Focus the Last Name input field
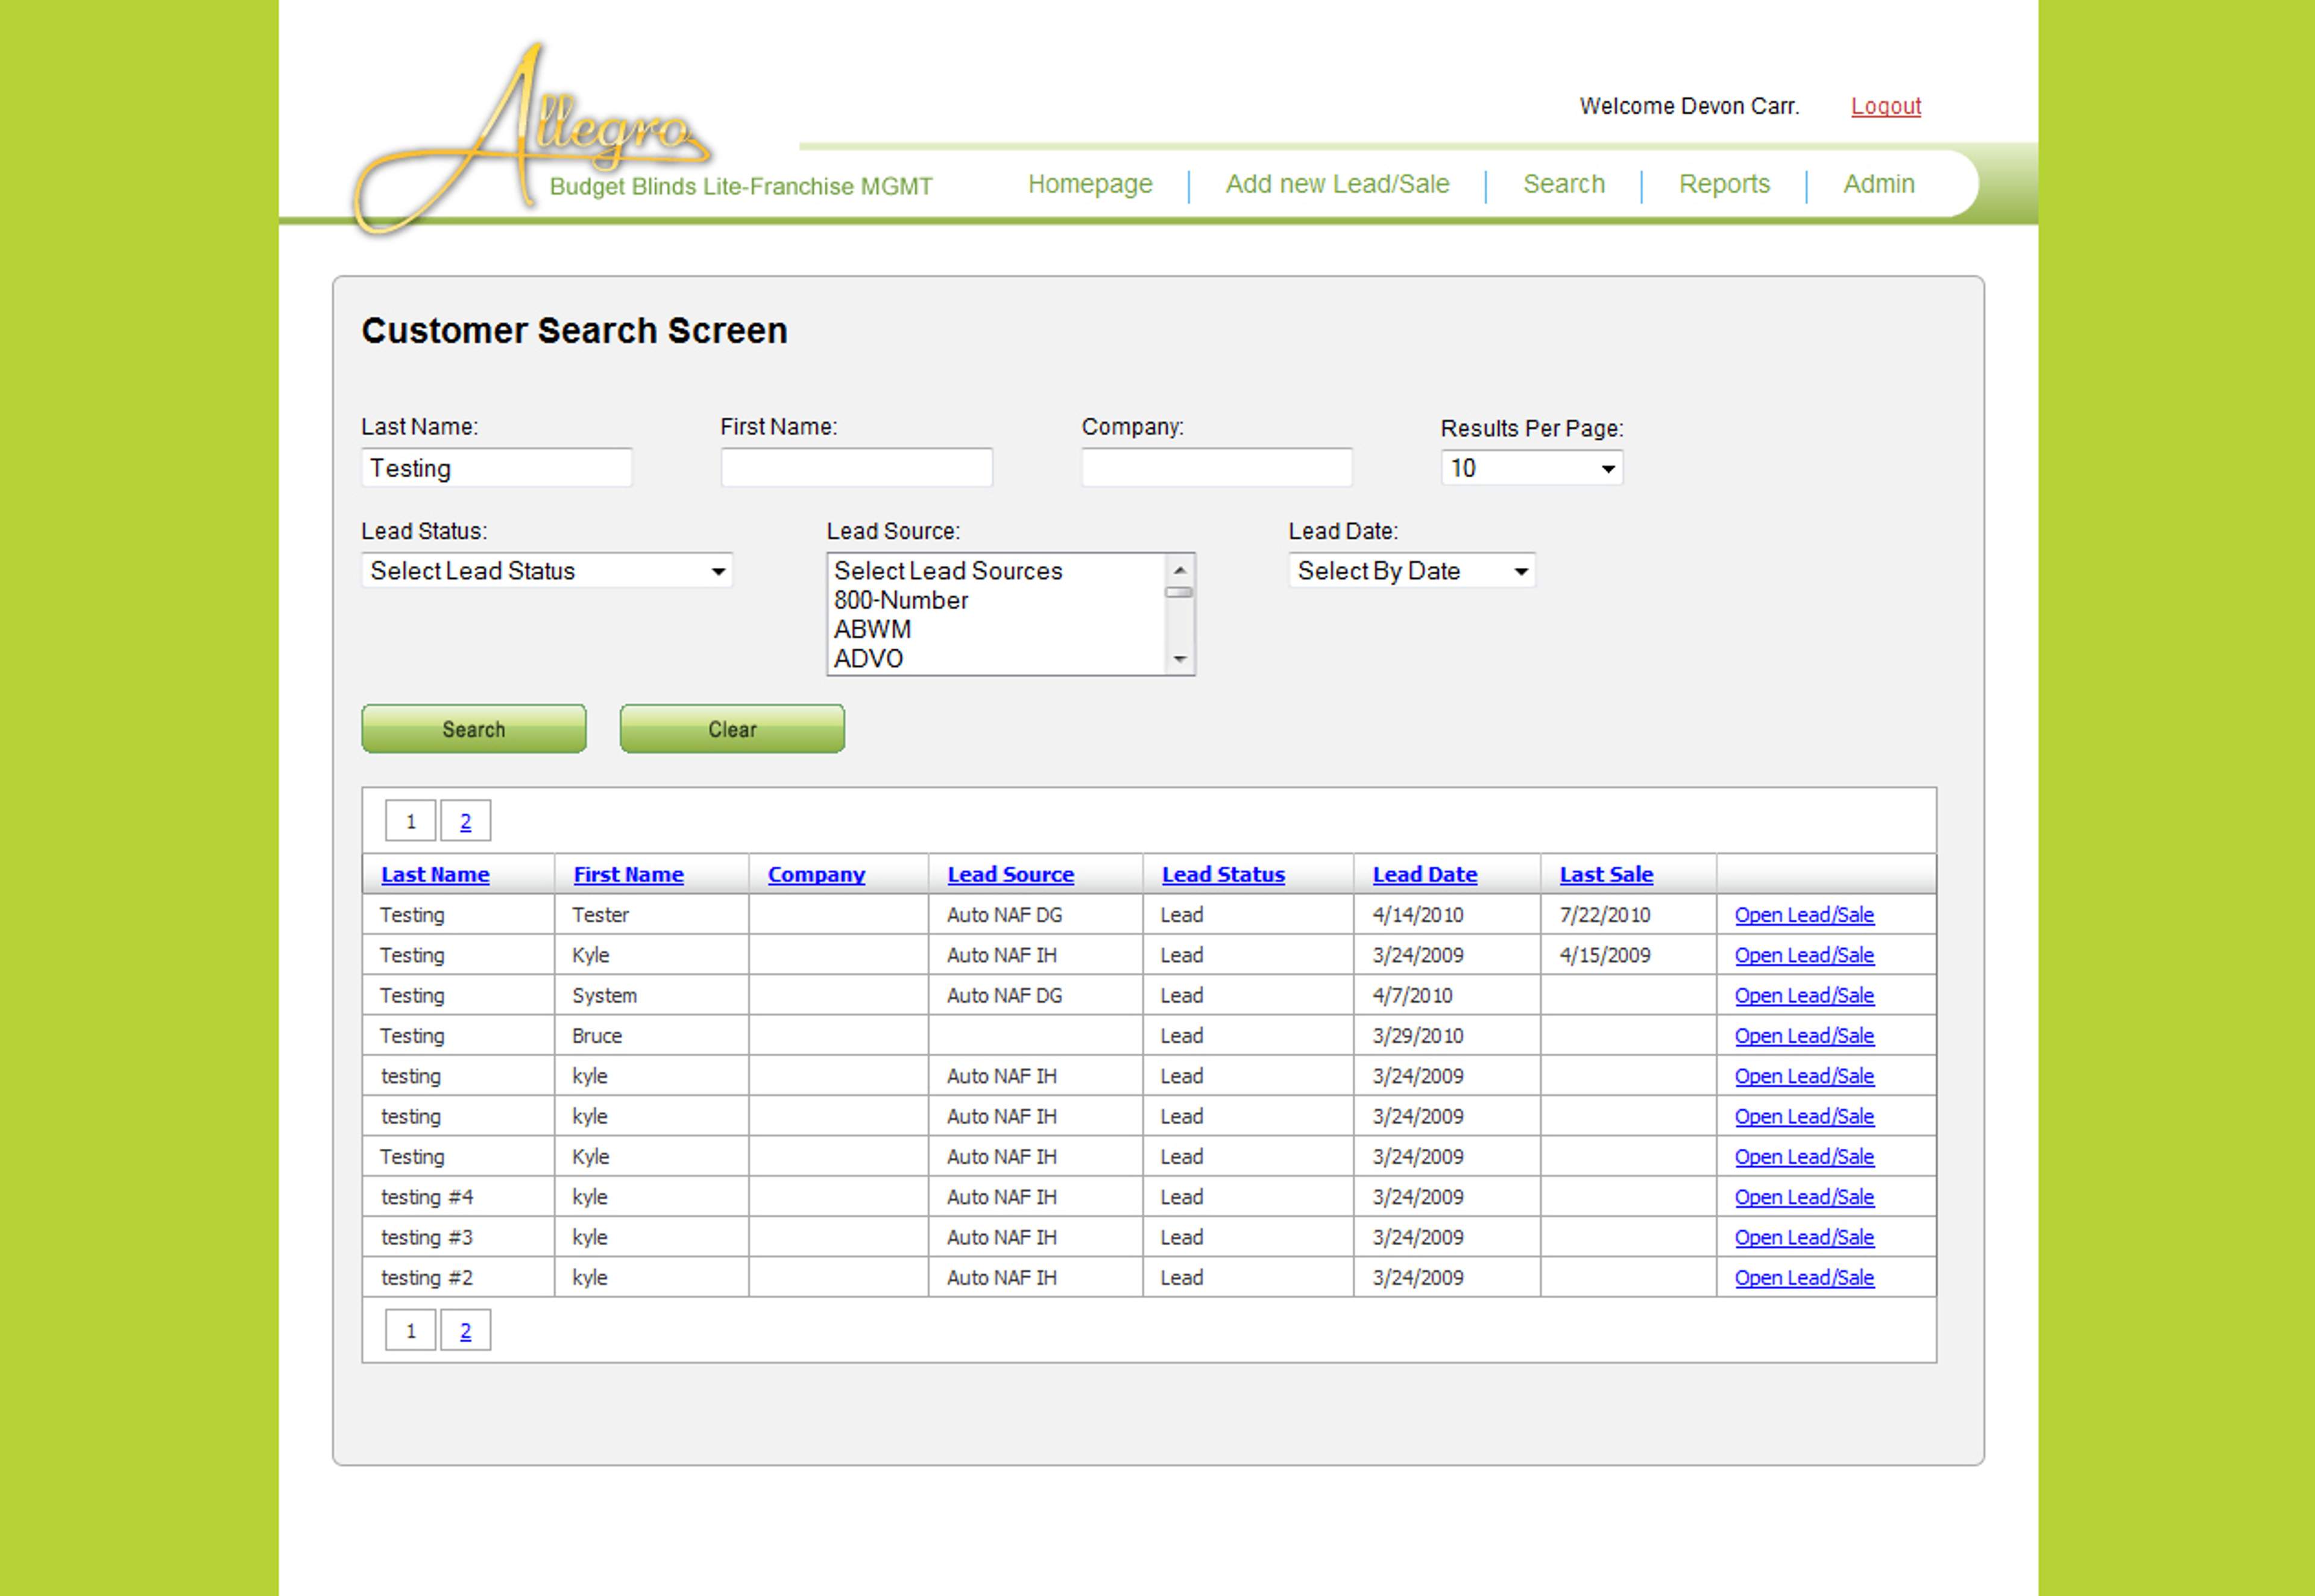Screen dimensions: 2315x1596 pyautogui.click(x=497, y=468)
